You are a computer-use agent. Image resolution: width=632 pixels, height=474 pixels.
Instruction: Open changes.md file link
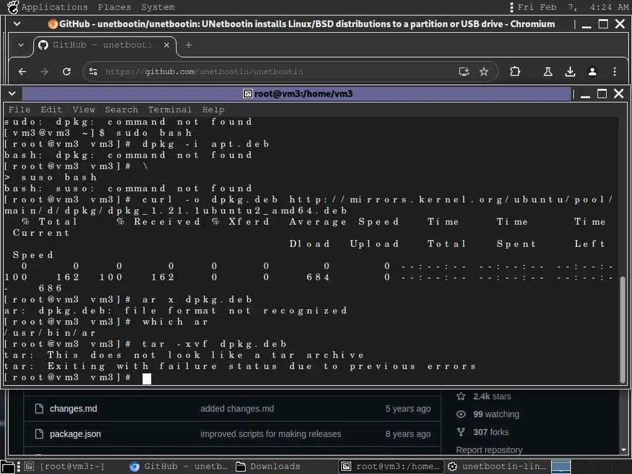coord(73,409)
